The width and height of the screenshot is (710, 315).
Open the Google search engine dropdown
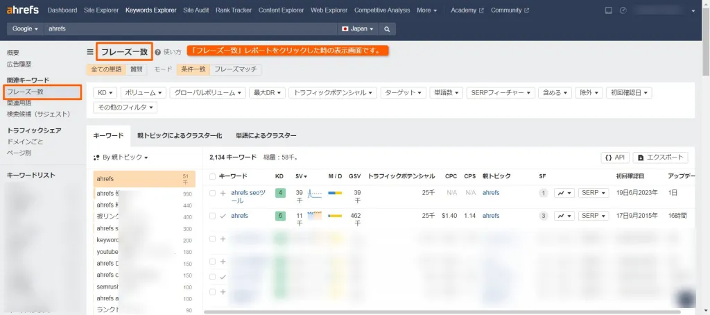(x=25, y=28)
